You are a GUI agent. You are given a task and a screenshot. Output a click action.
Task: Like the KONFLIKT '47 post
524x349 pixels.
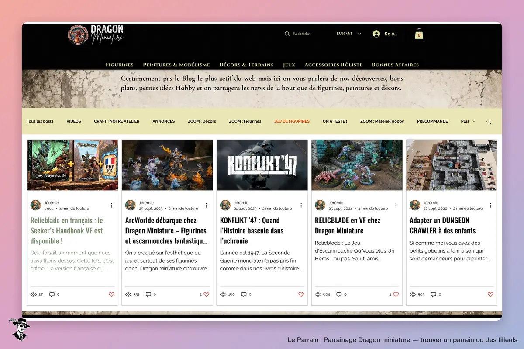pyautogui.click(x=301, y=294)
